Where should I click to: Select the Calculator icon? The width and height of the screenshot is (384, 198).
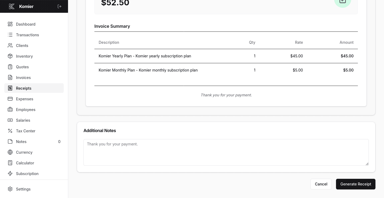[10, 163]
